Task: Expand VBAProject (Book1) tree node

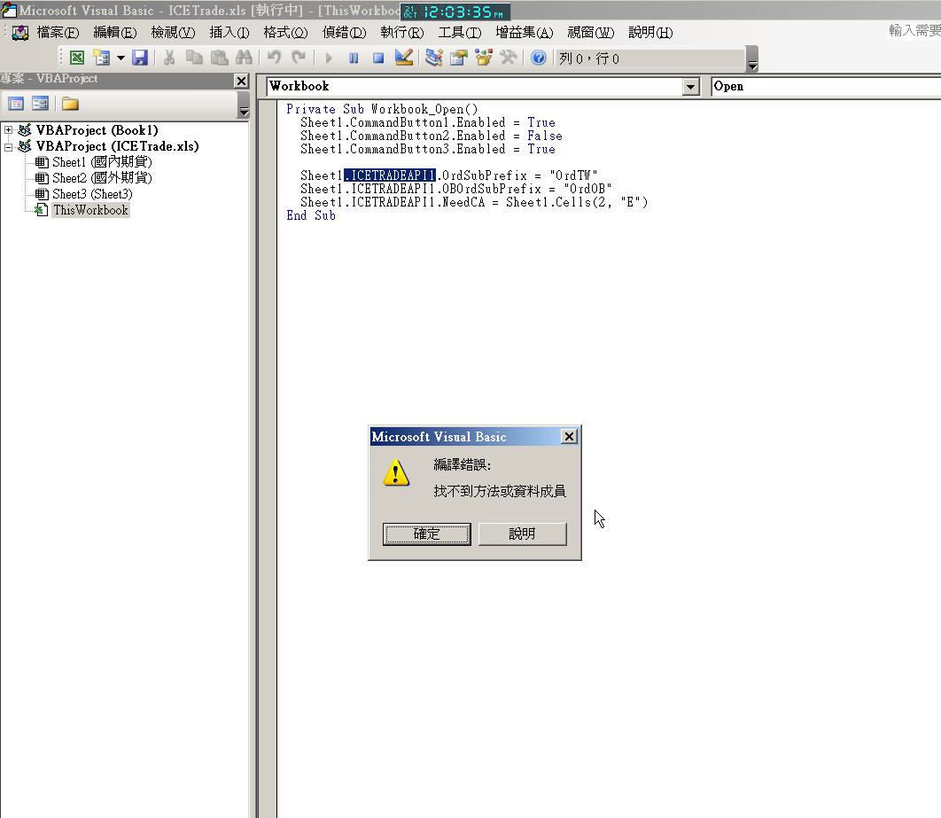Action: 8,129
